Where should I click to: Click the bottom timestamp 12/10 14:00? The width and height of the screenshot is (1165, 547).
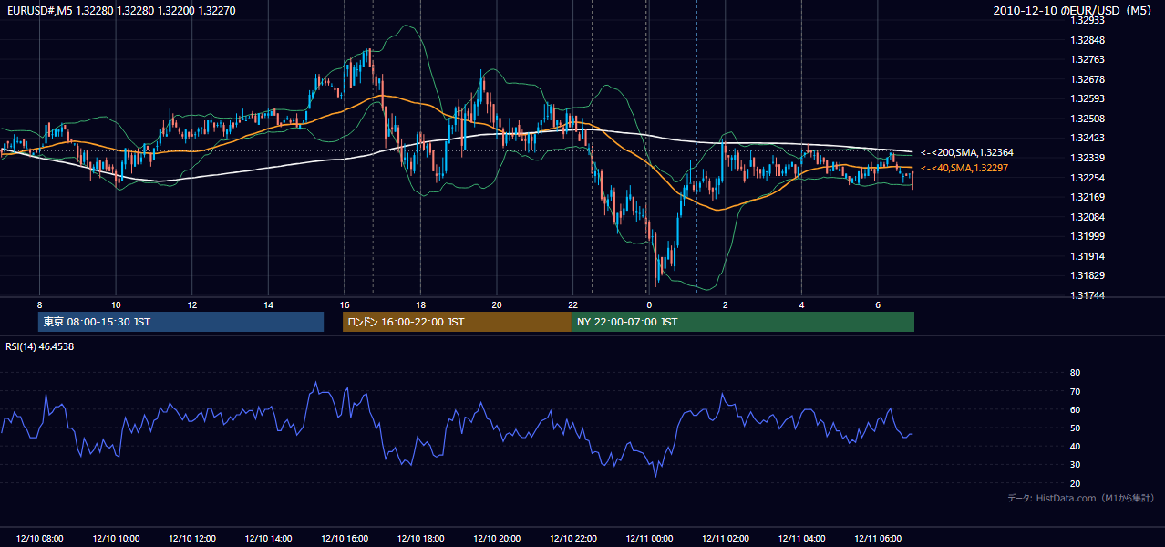pyautogui.click(x=268, y=539)
